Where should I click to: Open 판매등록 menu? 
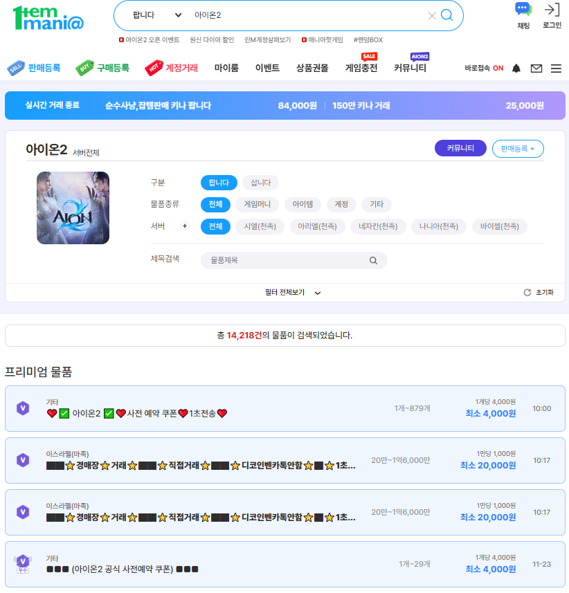34,68
